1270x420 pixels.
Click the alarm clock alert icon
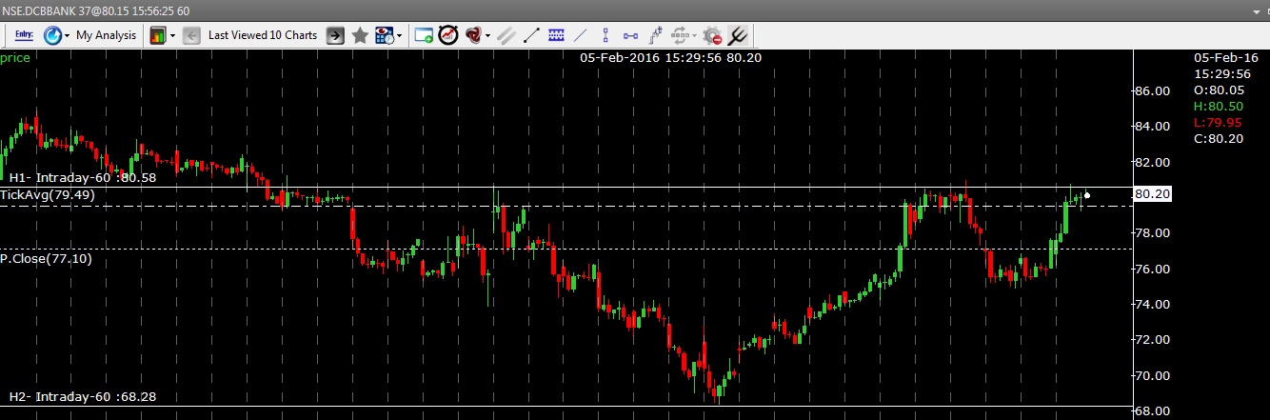click(448, 35)
